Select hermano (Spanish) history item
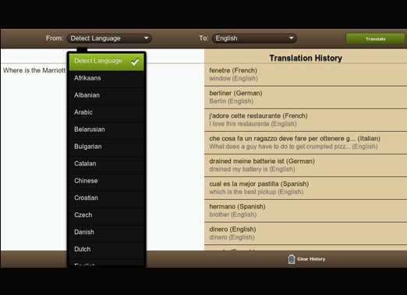The width and height of the screenshot is (407, 295). (x=306, y=211)
